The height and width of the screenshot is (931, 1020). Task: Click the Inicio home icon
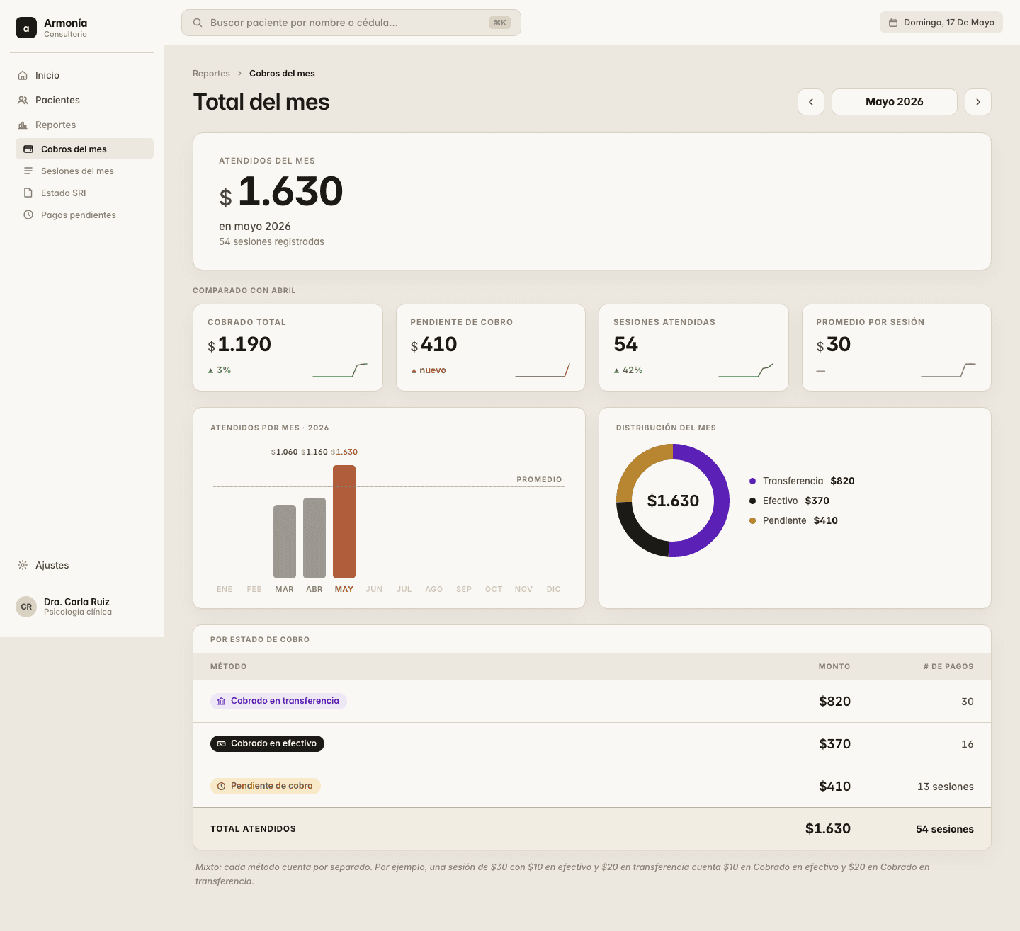(x=23, y=75)
